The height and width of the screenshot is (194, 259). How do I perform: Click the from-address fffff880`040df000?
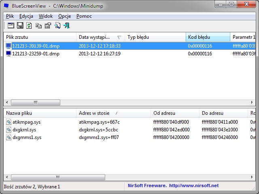pos(171,122)
